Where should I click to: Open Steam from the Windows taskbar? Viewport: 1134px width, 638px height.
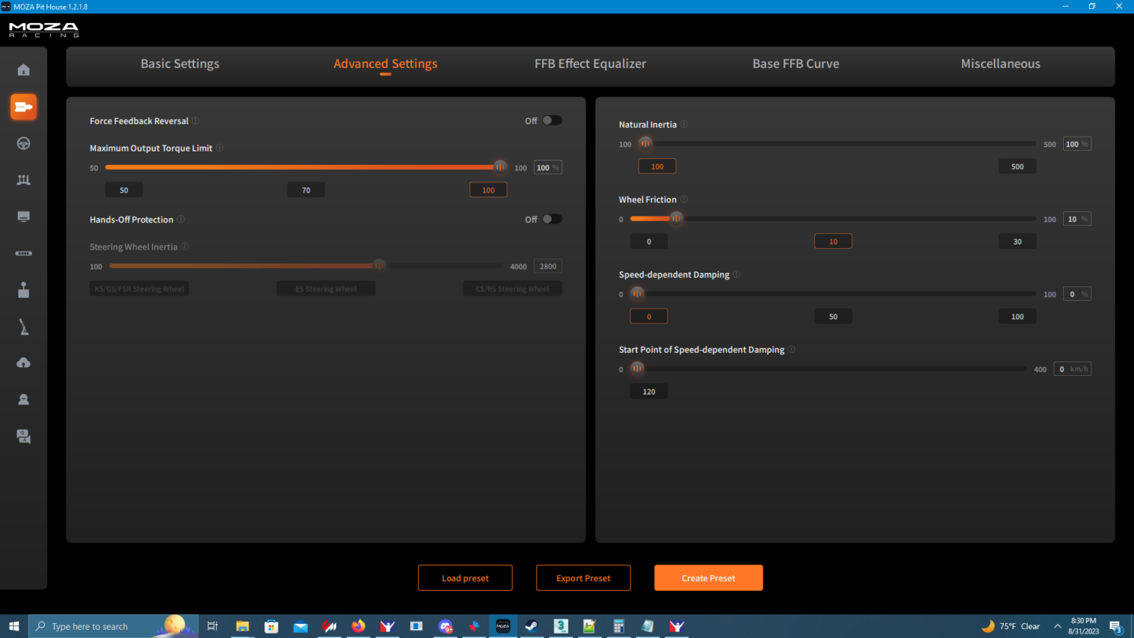pyautogui.click(x=532, y=626)
